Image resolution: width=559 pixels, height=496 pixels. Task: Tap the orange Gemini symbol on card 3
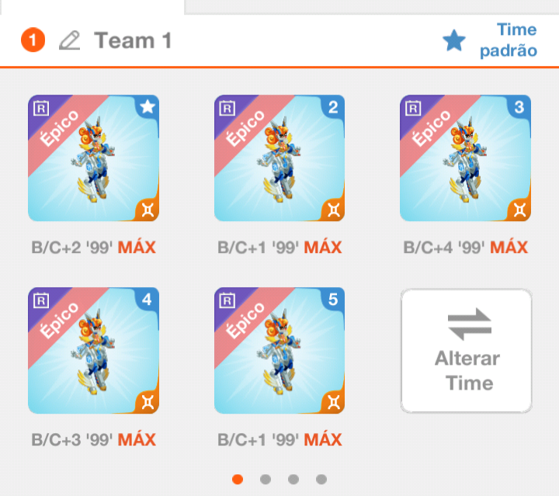519,210
